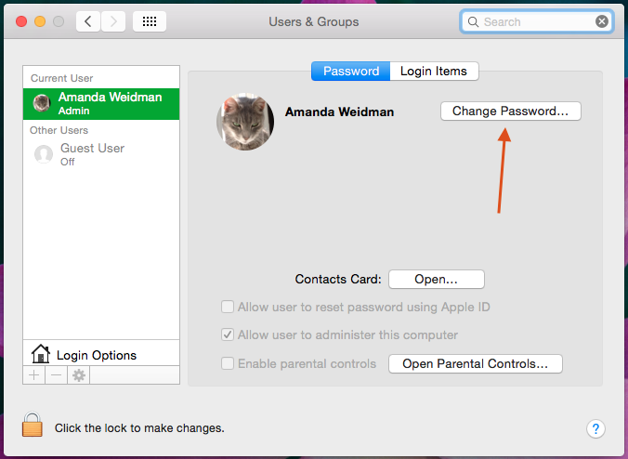Select Guest User in Other Users
The width and height of the screenshot is (628, 459).
(101, 154)
